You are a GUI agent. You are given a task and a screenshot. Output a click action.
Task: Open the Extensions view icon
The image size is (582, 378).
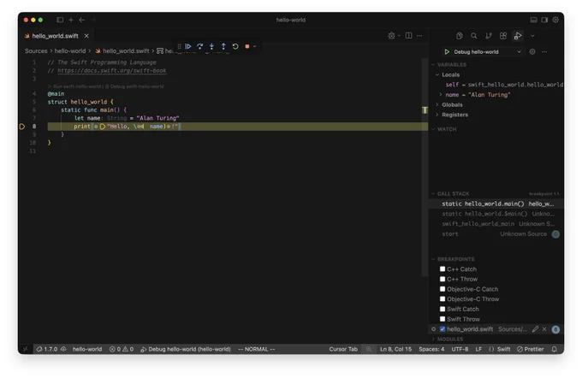point(503,36)
